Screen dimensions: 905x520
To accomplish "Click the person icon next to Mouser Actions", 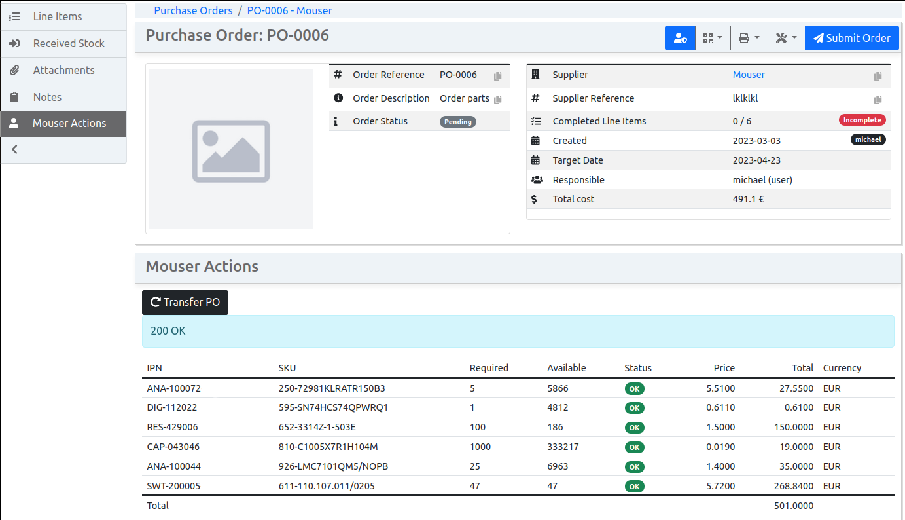I will (14, 124).
